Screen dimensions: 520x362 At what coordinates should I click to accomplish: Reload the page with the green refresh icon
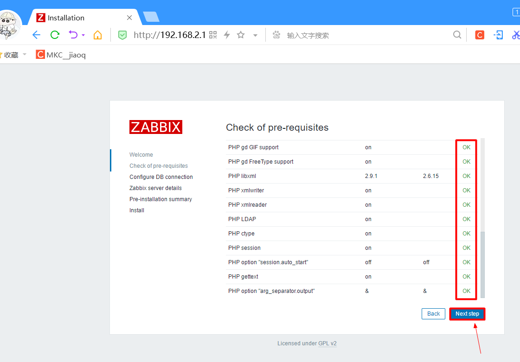[x=55, y=35]
